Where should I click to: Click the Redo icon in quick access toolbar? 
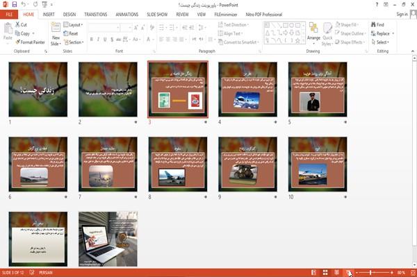pyautogui.click(x=35, y=4)
